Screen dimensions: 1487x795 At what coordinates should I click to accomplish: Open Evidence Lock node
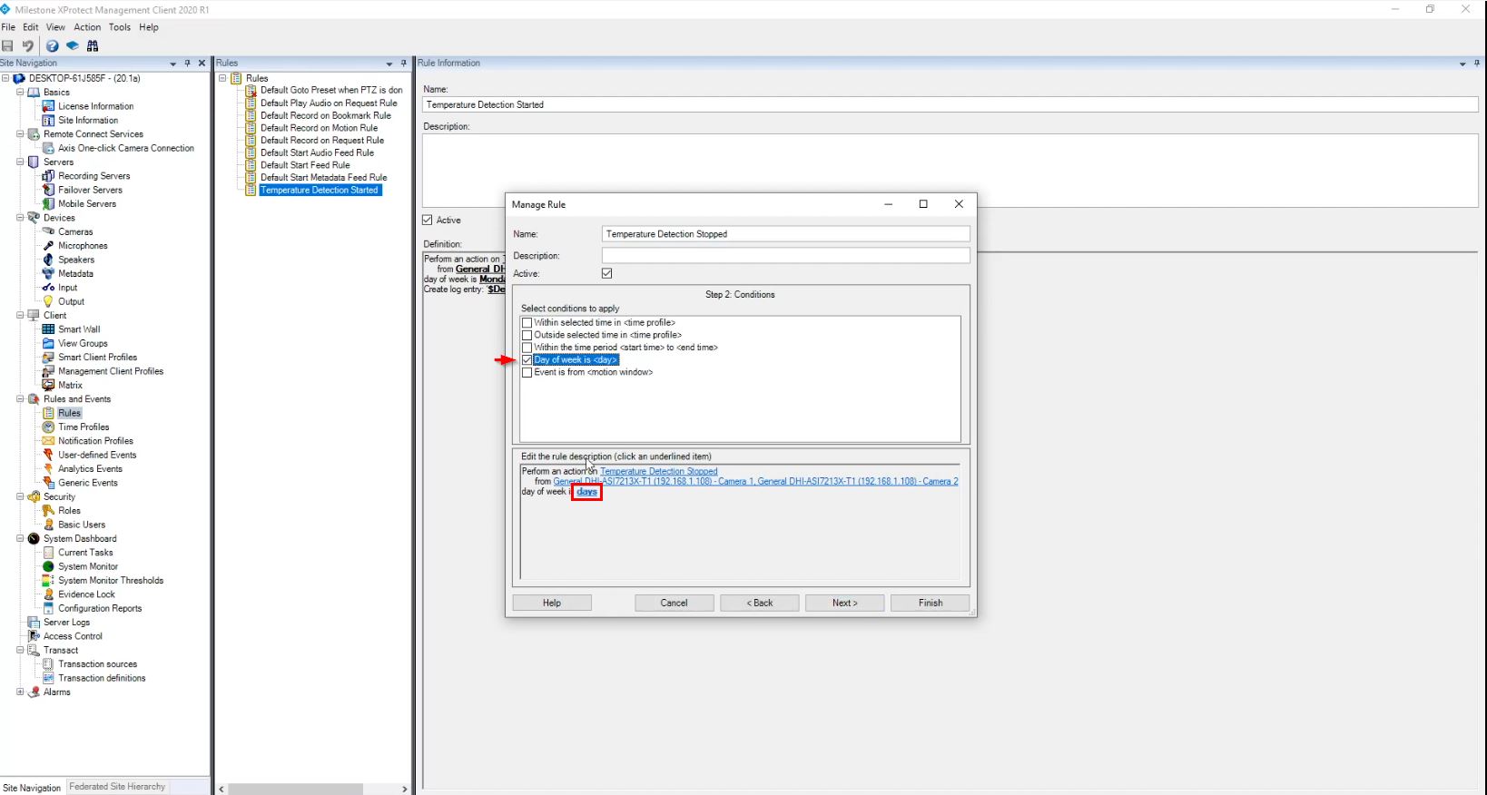tap(86, 594)
